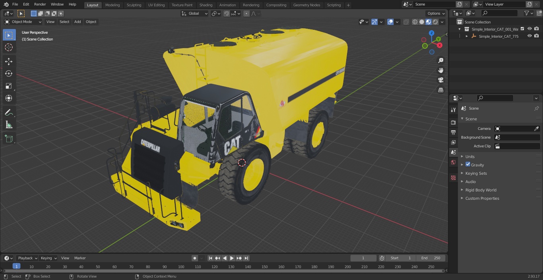Image resolution: width=543 pixels, height=280 pixels.
Task: Set selection mode to Subtract
Action: point(47,14)
